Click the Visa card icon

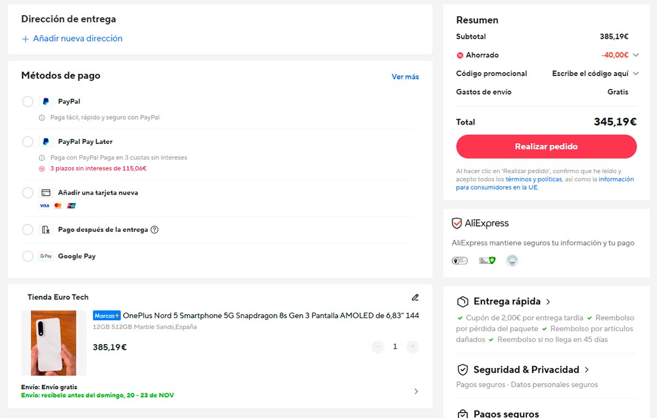44,205
